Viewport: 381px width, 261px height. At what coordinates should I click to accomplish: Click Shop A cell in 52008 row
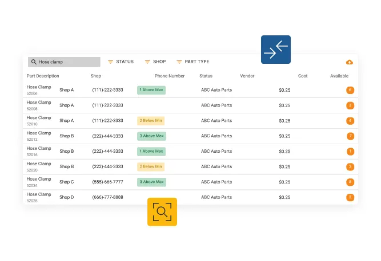[x=67, y=105]
